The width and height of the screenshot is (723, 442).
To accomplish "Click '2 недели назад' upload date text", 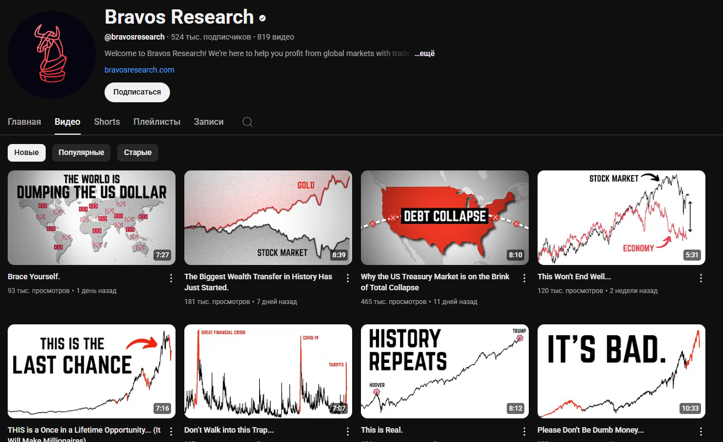I will pos(633,290).
